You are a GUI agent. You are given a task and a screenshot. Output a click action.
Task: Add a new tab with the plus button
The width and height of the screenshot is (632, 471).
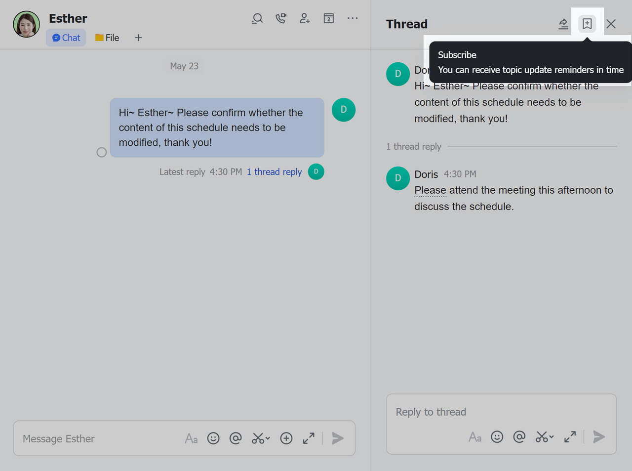coord(138,38)
